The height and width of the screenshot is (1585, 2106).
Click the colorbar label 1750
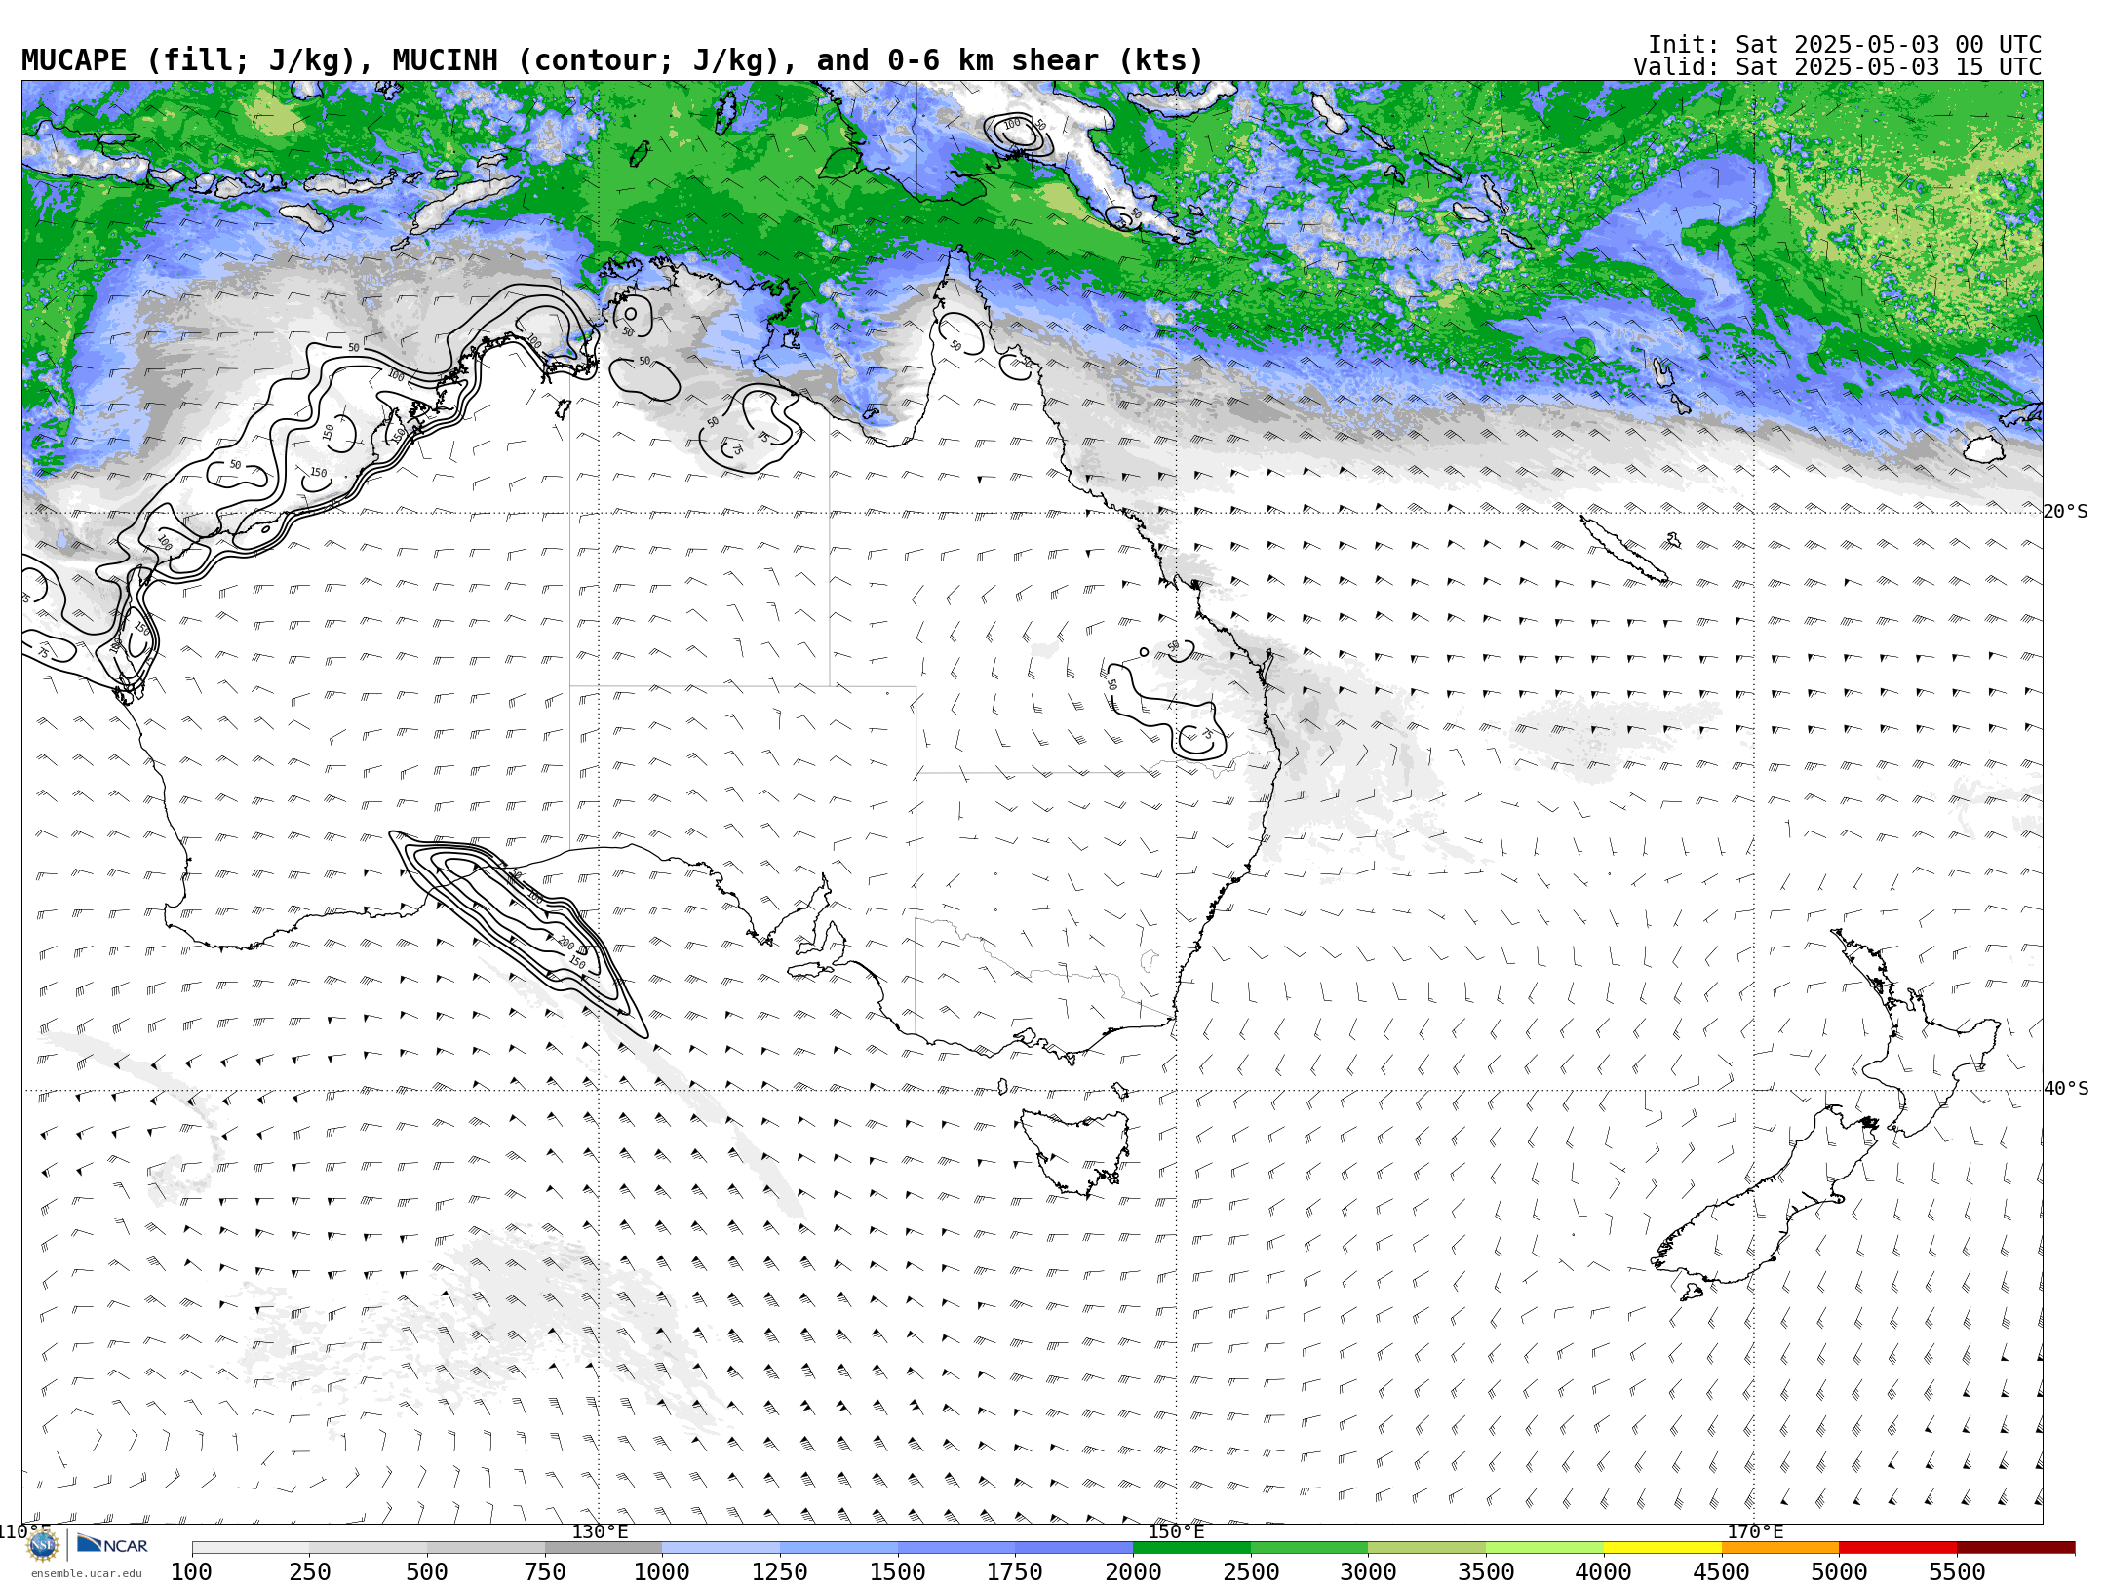[1015, 1572]
